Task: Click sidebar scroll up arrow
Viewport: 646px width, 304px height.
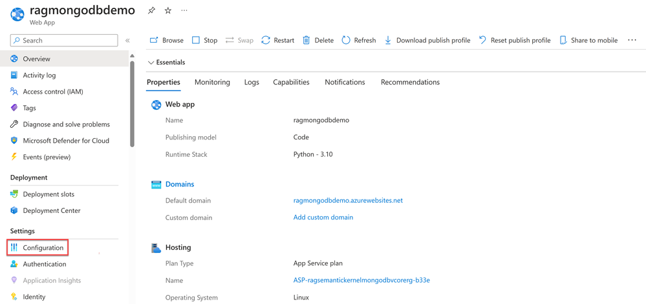Action: (x=132, y=56)
